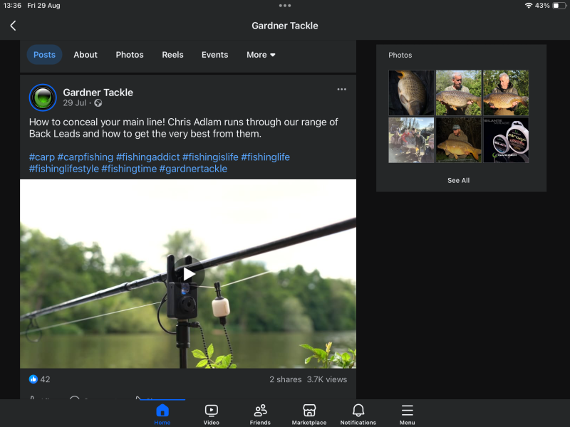Click See All photos link
The height and width of the screenshot is (427, 570).
(x=458, y=181)
